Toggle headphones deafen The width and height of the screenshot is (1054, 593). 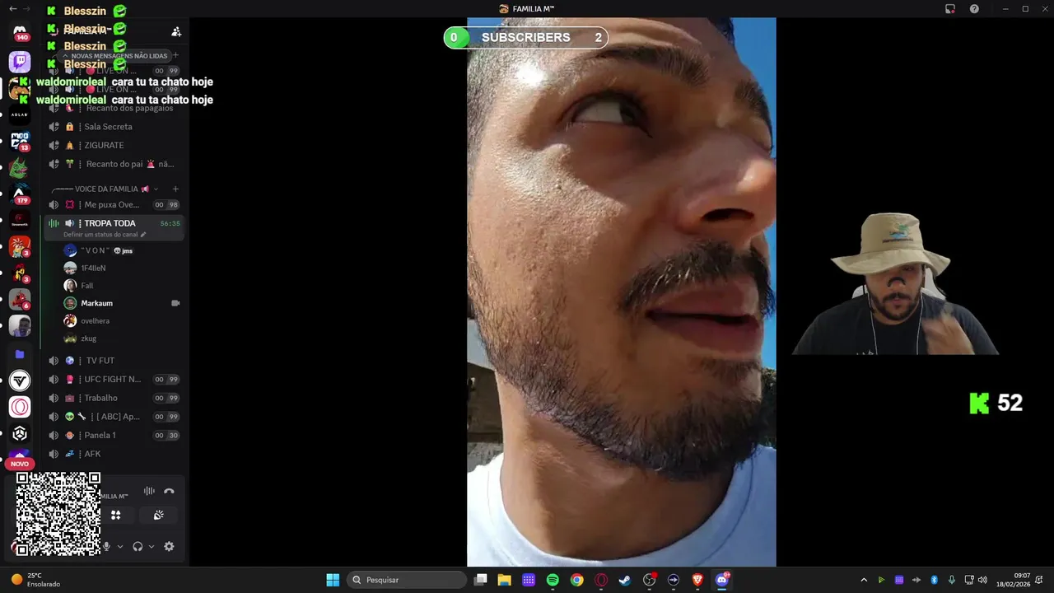coord(138,546)
